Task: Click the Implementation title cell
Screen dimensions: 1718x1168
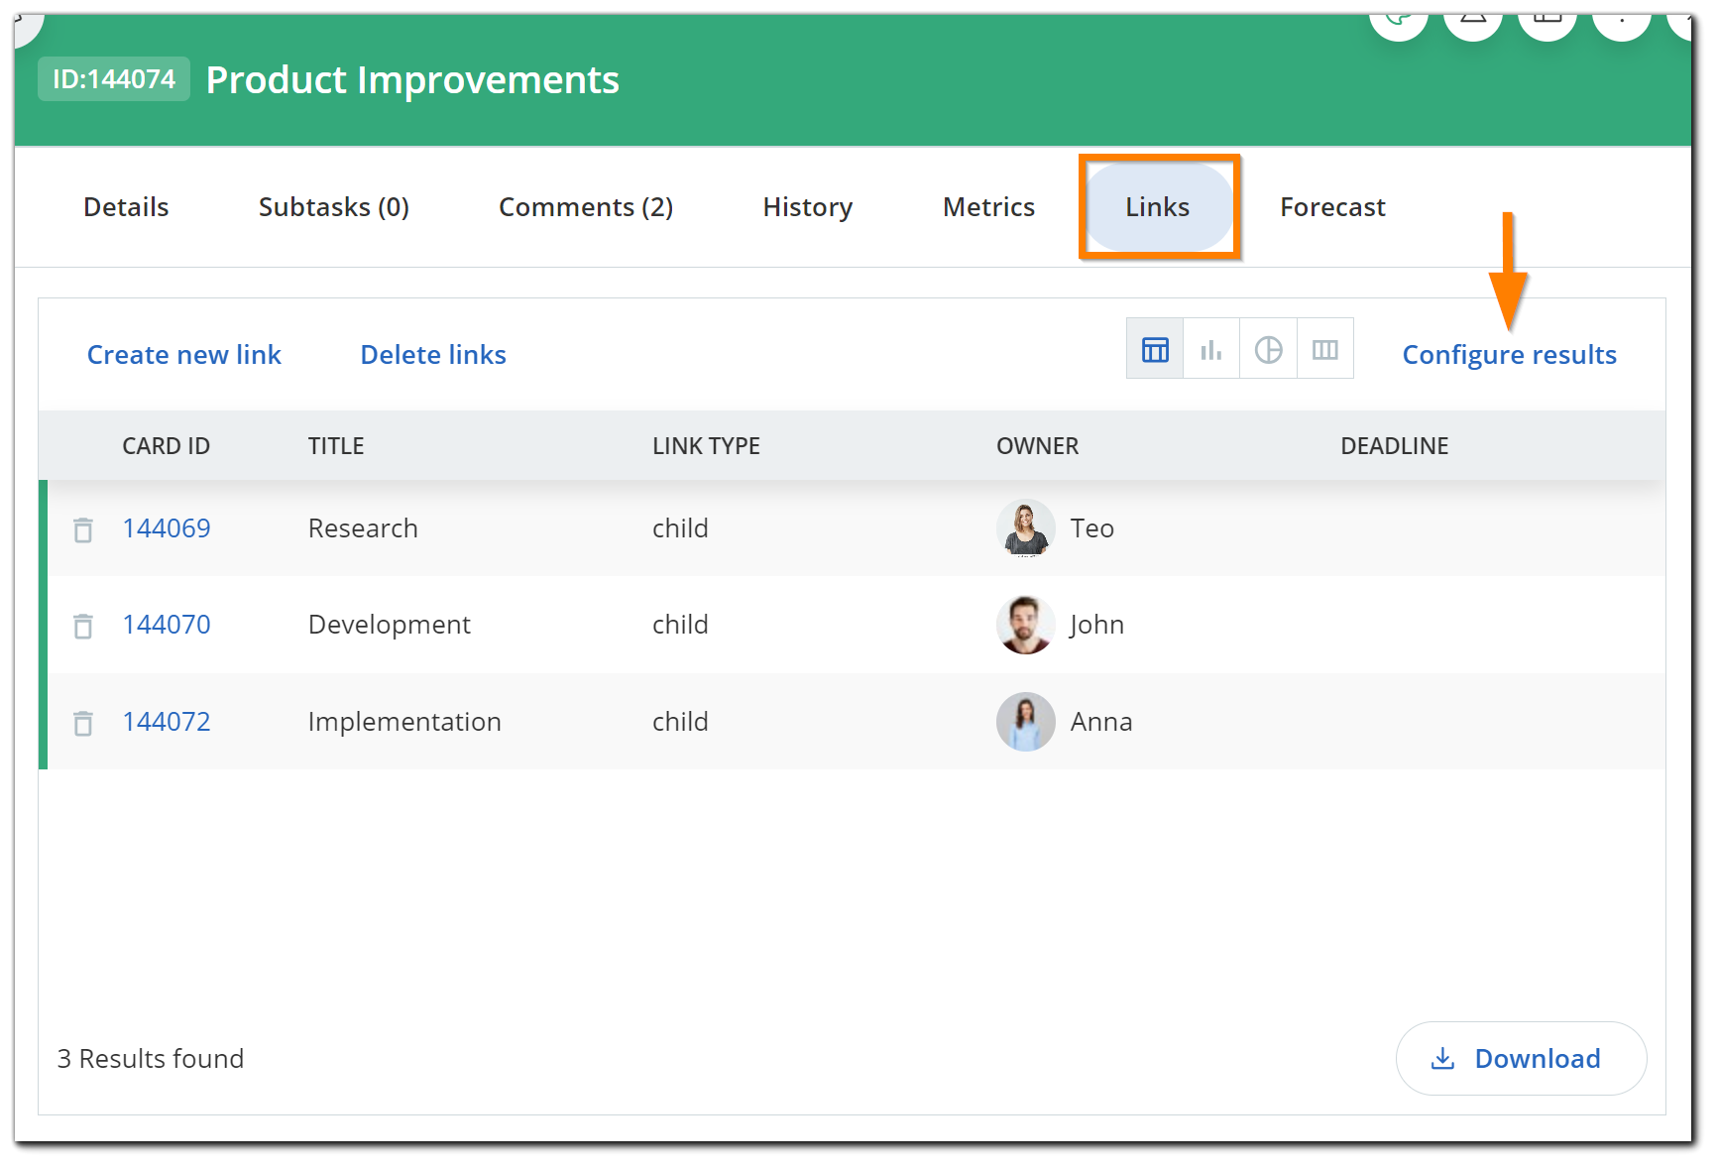Action: tap(404, 721)
